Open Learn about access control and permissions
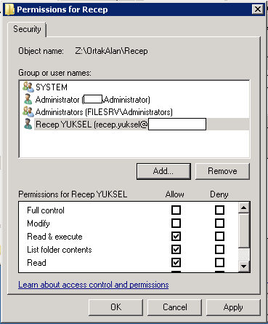The width and height of the screenshot is (268, 324). point(94,285)
